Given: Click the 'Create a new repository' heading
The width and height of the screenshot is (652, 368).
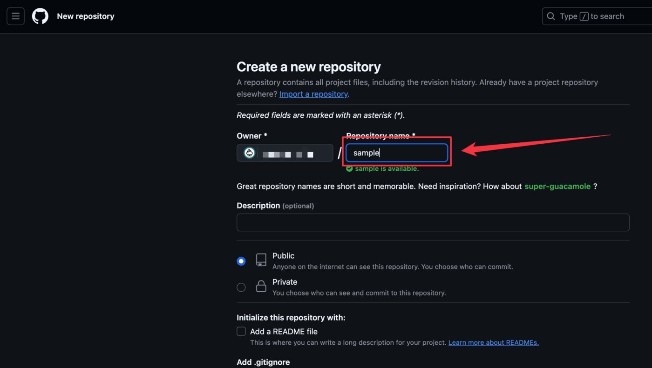Looking at the screenshot, I should click(x=309, y=67).
